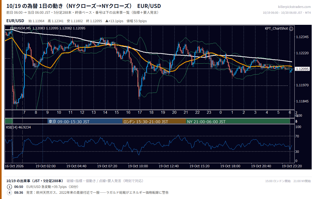This screenshot has height=199, width=316.
Task: Click hour label 15 on the hour axis
Action: (117, 112)
